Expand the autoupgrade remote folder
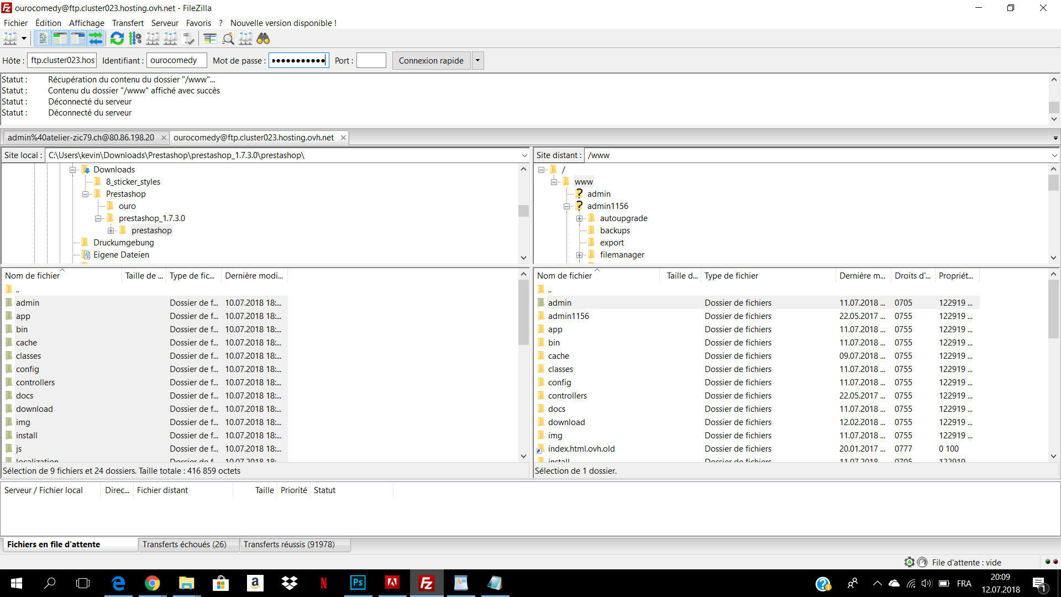Image resolution: width=1061 pixels, height=597 pixels. coord(579,218)
